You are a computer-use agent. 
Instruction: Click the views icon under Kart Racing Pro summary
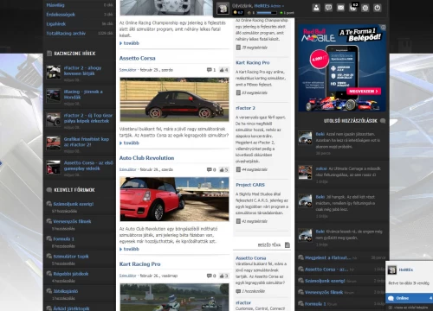point(238,92)
